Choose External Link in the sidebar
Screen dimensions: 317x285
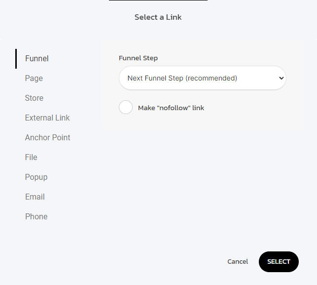pyautogui.click(x=47, y=118)
